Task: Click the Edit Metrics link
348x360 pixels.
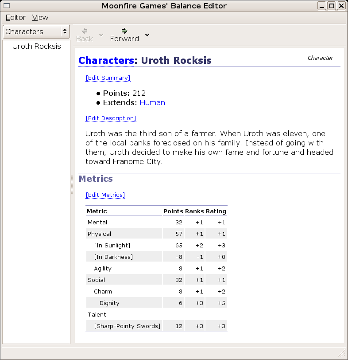Action: coord(105,195)
